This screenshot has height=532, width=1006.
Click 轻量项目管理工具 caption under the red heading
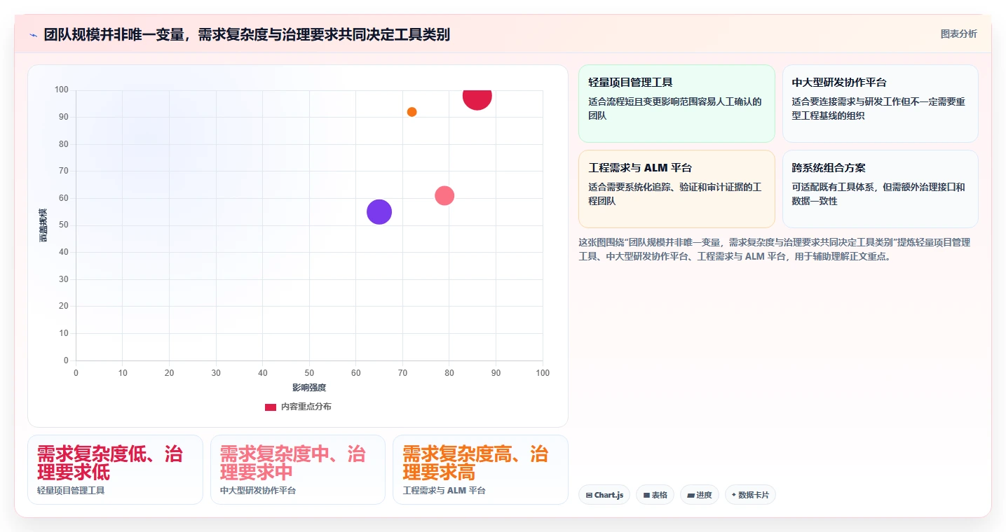coord(71,491)
